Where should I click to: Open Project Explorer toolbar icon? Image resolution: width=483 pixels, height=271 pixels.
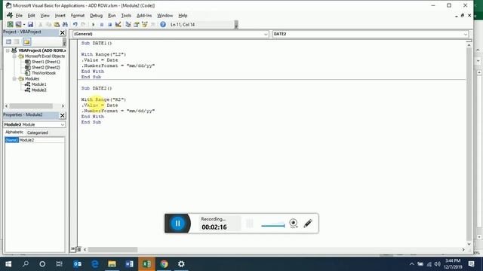(x=128, y=24)
